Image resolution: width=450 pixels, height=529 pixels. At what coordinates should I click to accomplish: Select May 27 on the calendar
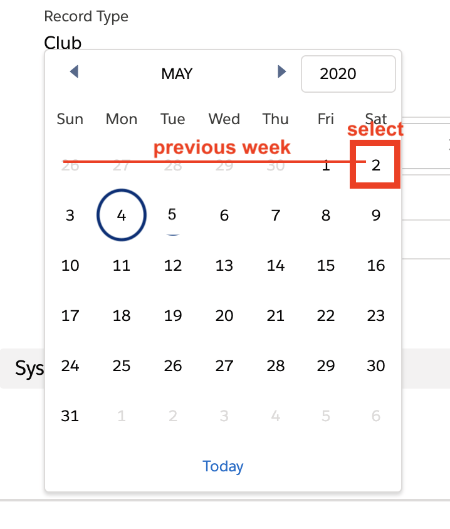pos(224,366)
